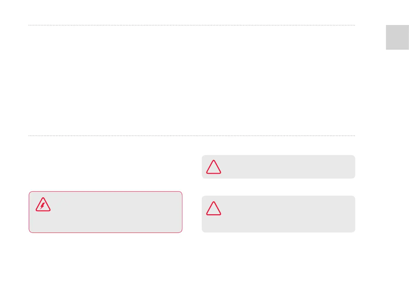Click the electrical hazard lightning triangle icon
This screenshot has width=409, height=295.
coord(43,204)
